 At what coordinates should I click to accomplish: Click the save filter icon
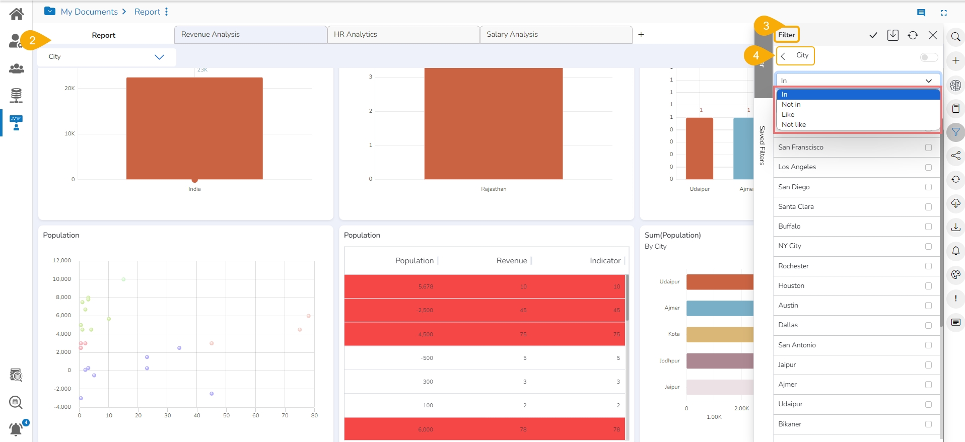point(893,35)
